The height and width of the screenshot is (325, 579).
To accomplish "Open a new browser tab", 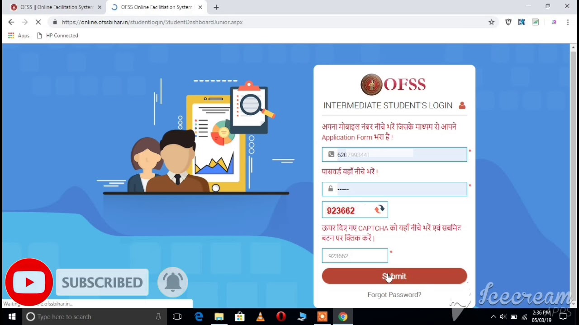I will (x=216, y=7).
